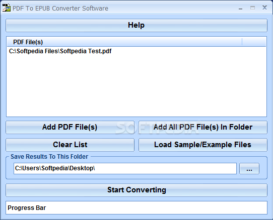Browse for output folder with ... button
The width and height of the screenshot is (273, 220).
click(249, 168)
